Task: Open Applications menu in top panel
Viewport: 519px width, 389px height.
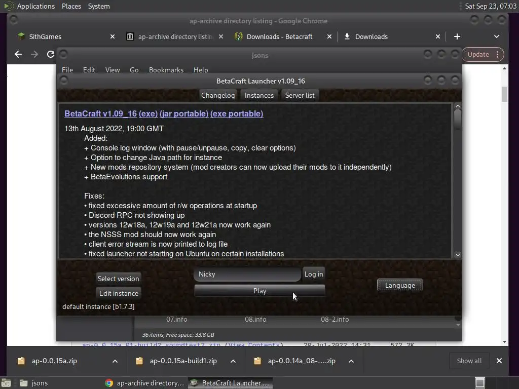Action: tap(36, 6)
